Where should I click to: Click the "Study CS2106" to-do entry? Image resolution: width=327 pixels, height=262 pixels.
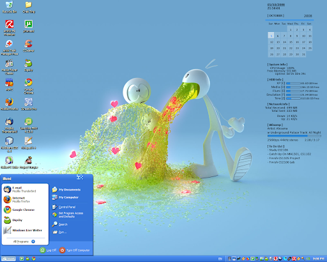278,150
